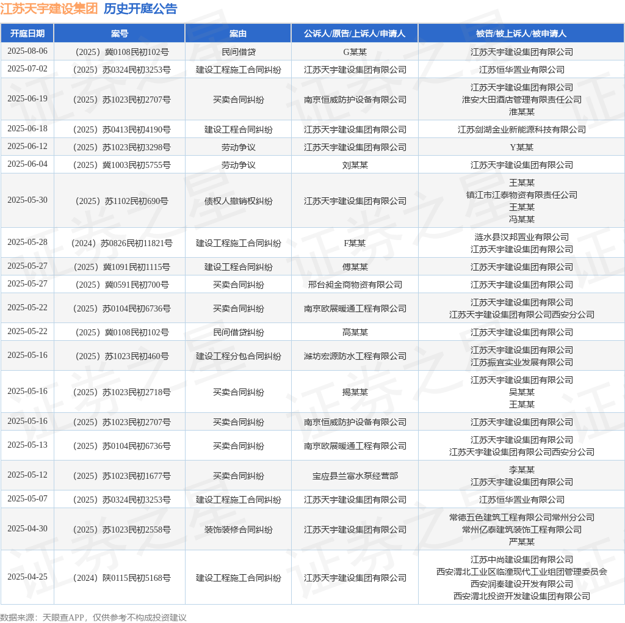
Task: Click plaintiff 邢台昶金商物资有限公司
Action: pyautogui.click(x=355, y=285)
